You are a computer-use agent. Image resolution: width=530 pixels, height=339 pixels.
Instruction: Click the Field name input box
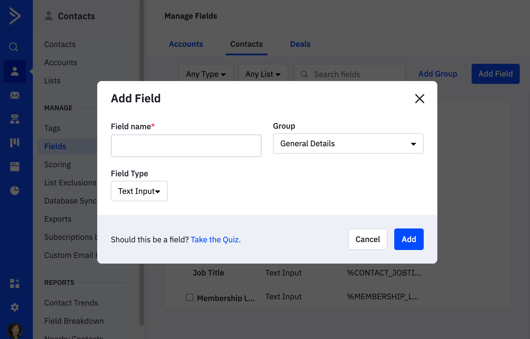pos(186,145)
